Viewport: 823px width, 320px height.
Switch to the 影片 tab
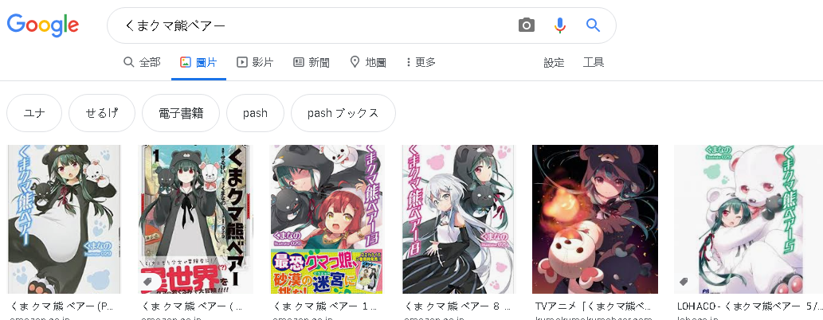(255, 62)
